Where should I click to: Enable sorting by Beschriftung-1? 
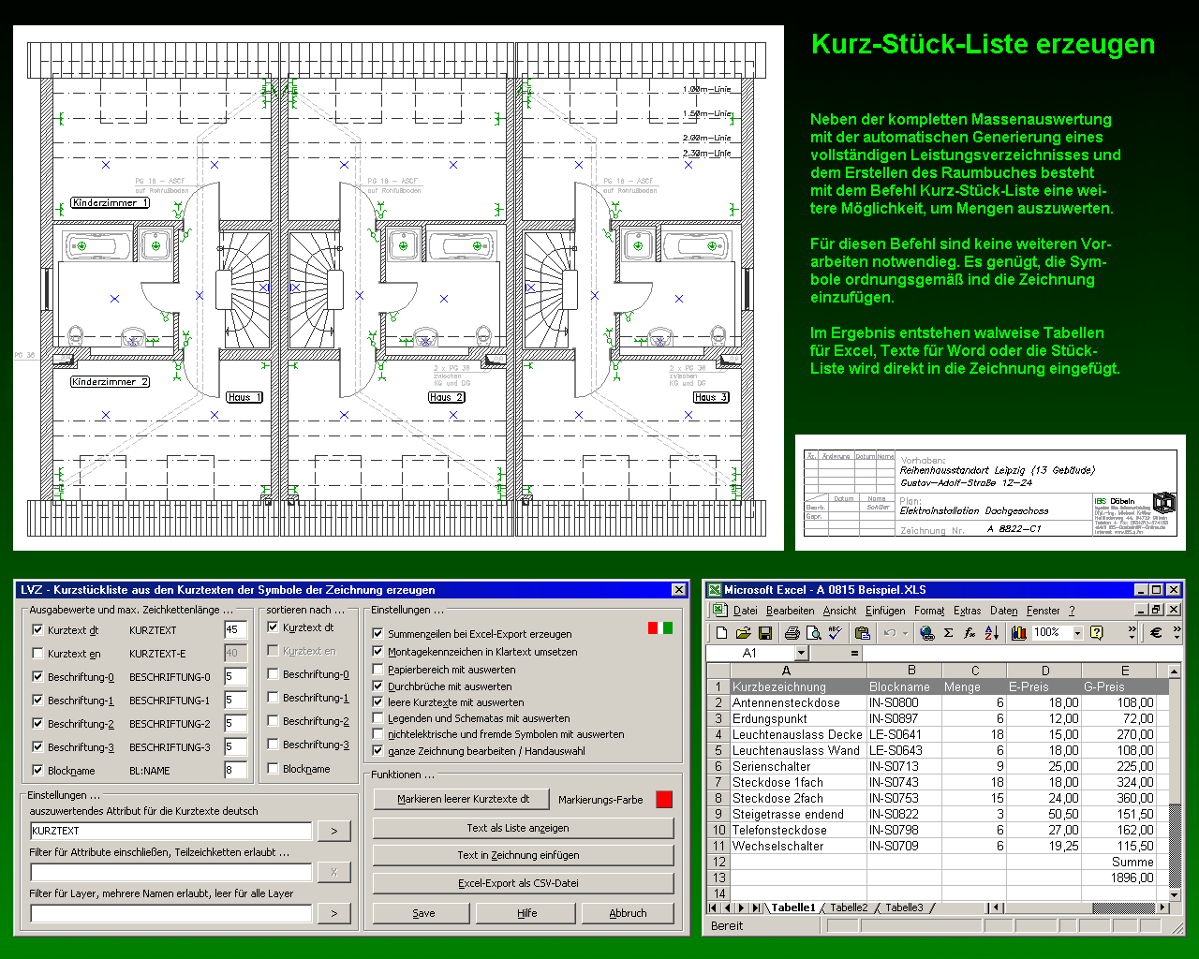(274, 698)
